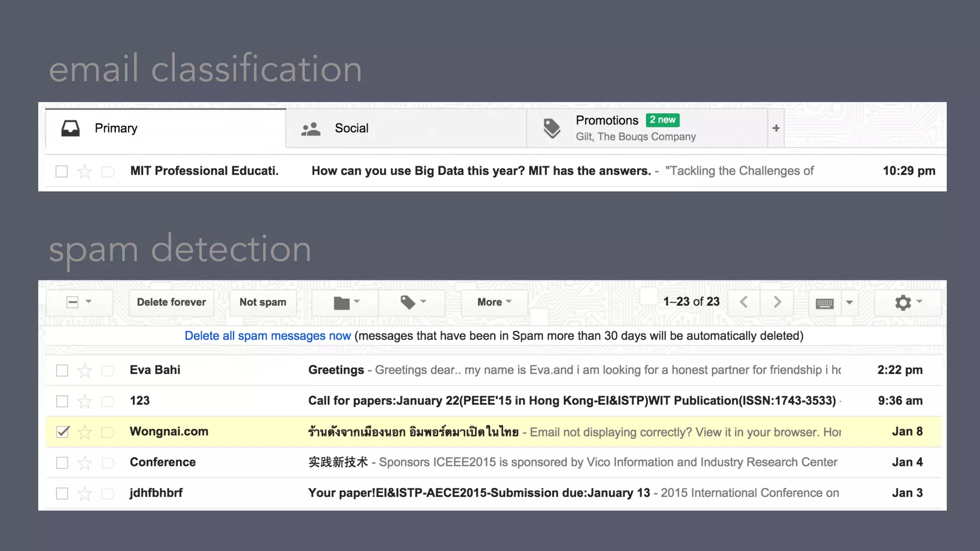Open the MIT Big Data email subject
The image size is (980, 551).
[x=481, y=171]
